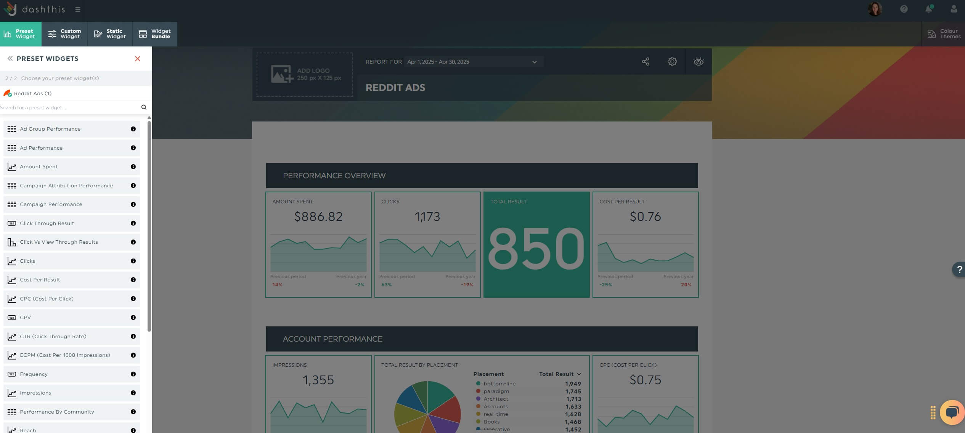Show info for Ad Performance

click(133, 148)
